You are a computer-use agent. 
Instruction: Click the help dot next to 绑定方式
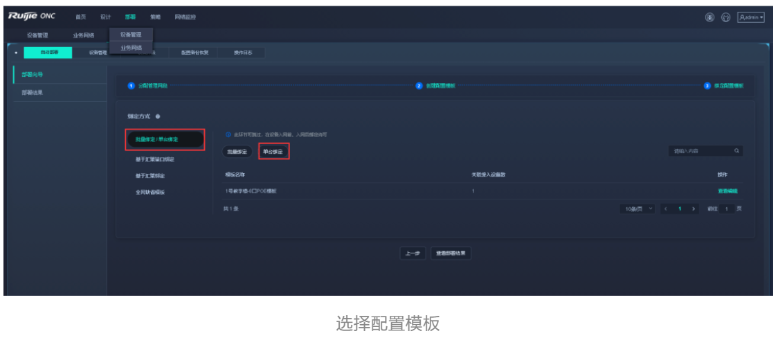click(158, 116)
